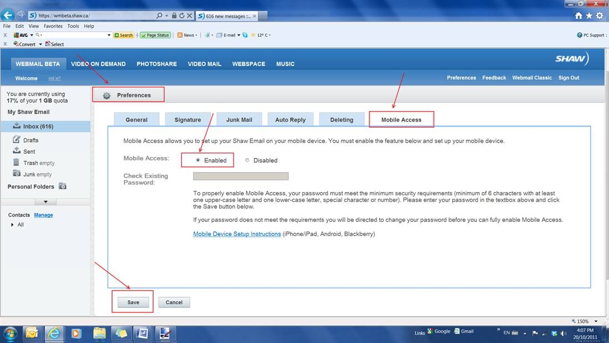Click the address bar search magnifier icon
Image resolution: width=609 pixels, height=343 pixels.
[159, 16]
